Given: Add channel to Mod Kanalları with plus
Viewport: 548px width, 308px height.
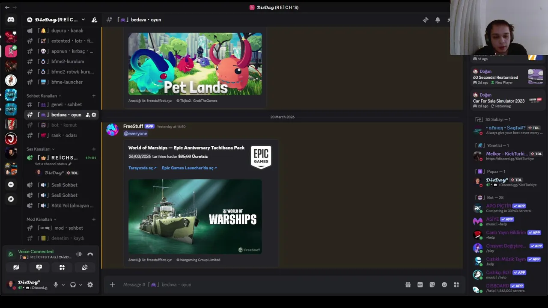Looking at the screenshot, I should (x=94, y=219).
